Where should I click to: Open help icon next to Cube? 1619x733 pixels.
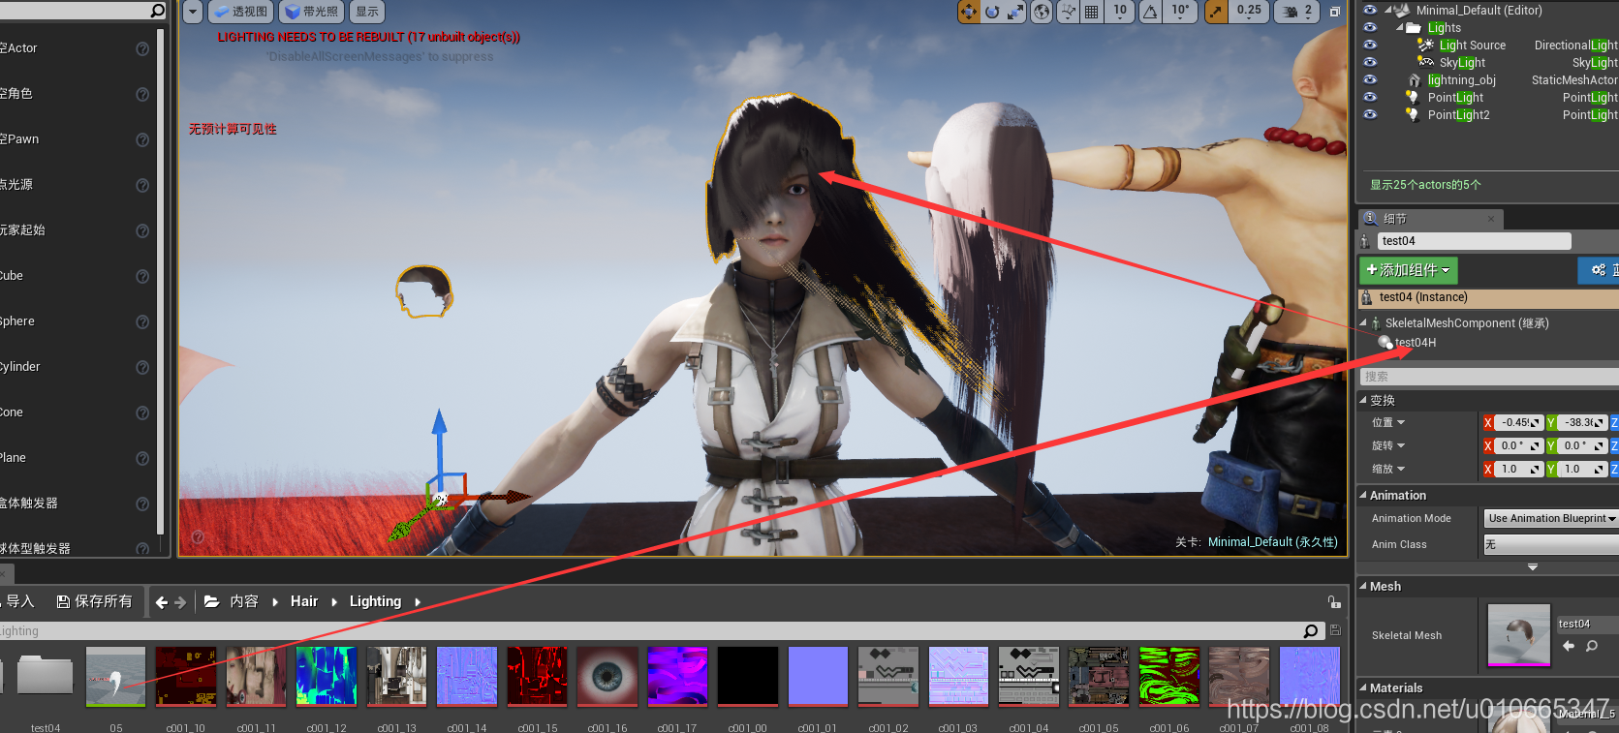tap(142, 276)
